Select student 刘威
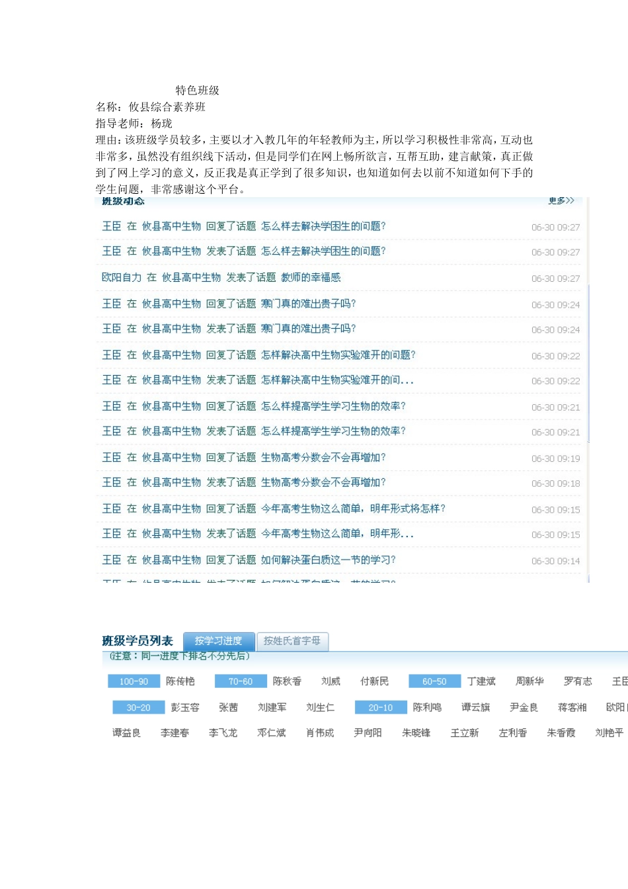 [x=331, y=681]
